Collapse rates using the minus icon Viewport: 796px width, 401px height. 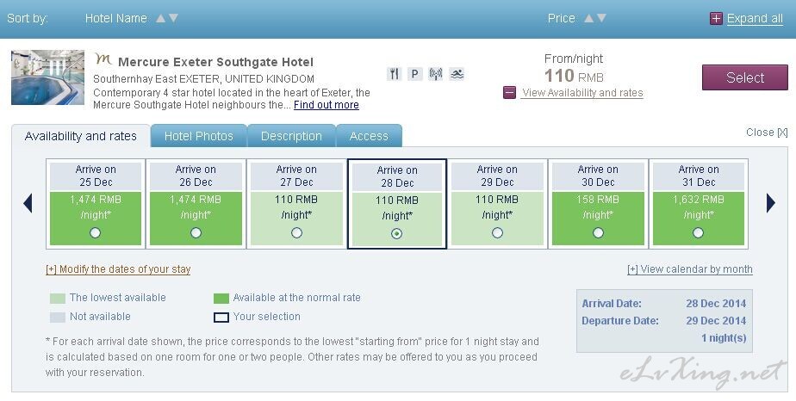pyautogui.click(x=510, y=92)
